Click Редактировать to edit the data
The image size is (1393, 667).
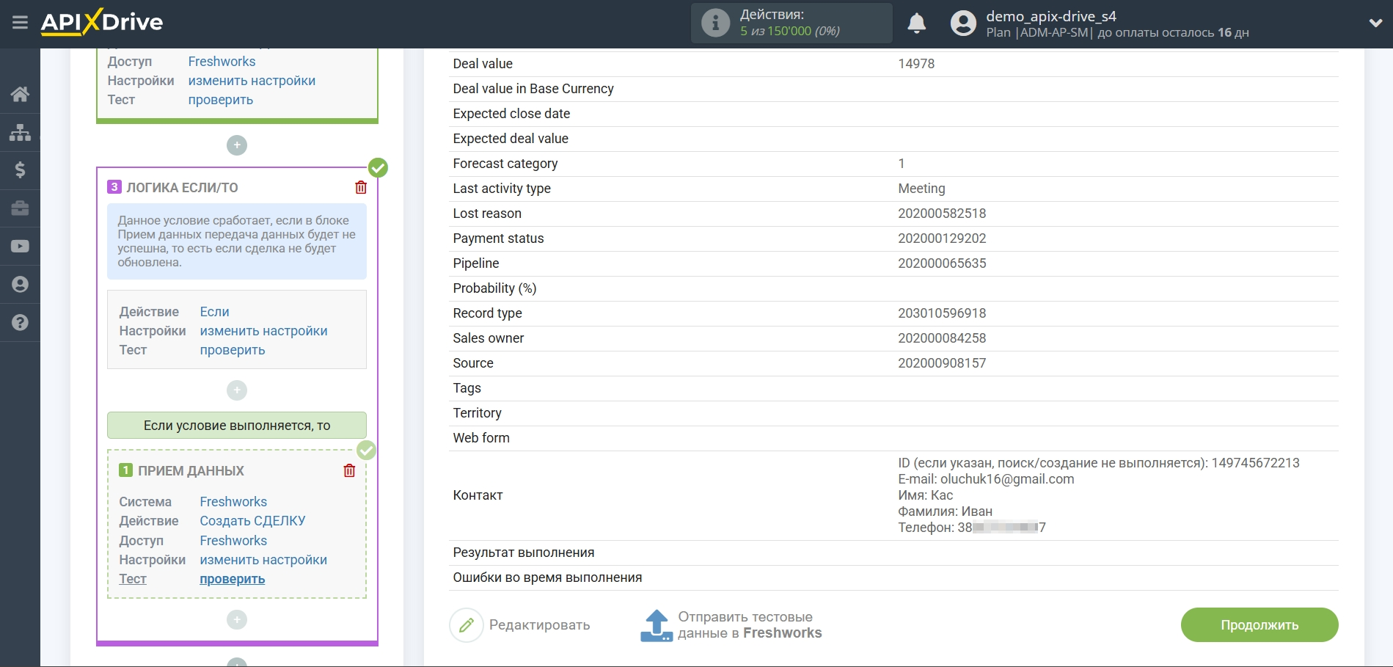click(x=520, y=625)
